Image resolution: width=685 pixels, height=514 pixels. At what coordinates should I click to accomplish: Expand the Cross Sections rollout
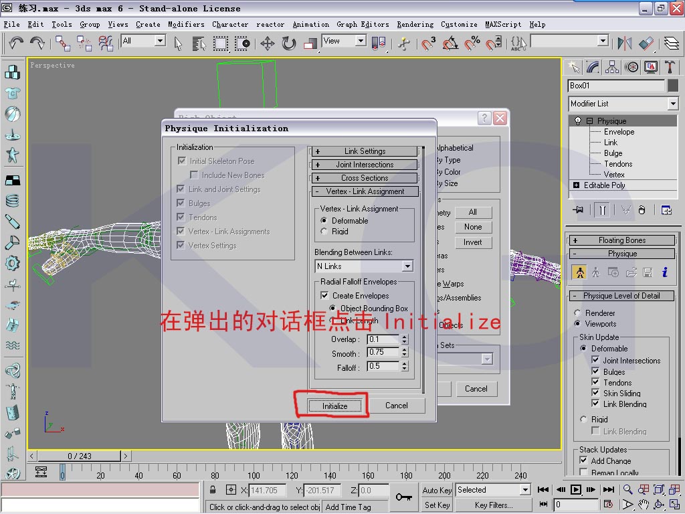(365, 178)
